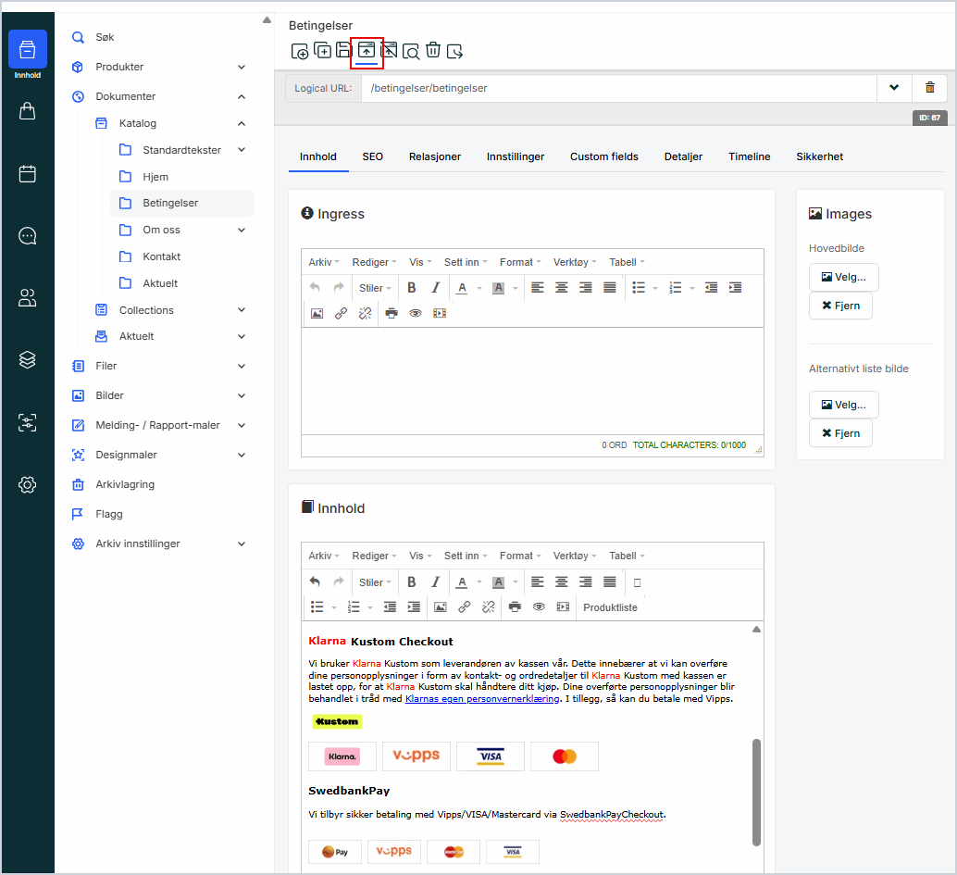957x875 pixels.
Task: Open the Stiler dropdown in Ingress editor
Action: [x=376, y=288]
